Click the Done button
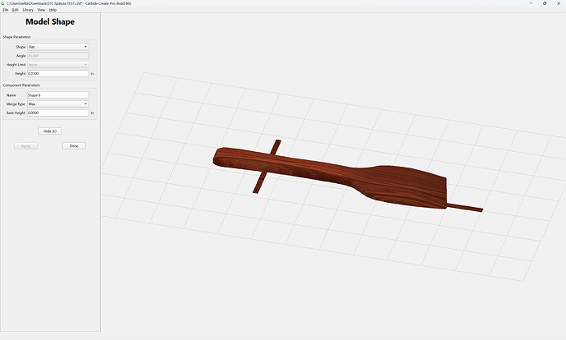The height and width of the screenshot is (340, 566). click(74, 146)
